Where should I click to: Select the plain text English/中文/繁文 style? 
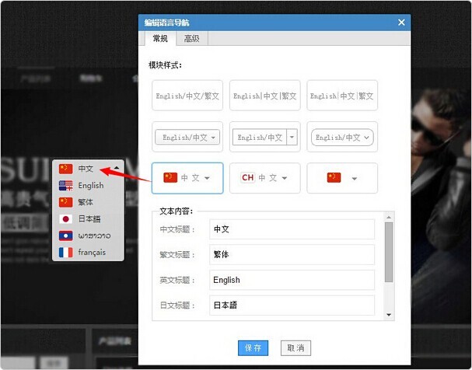point(187,96)
